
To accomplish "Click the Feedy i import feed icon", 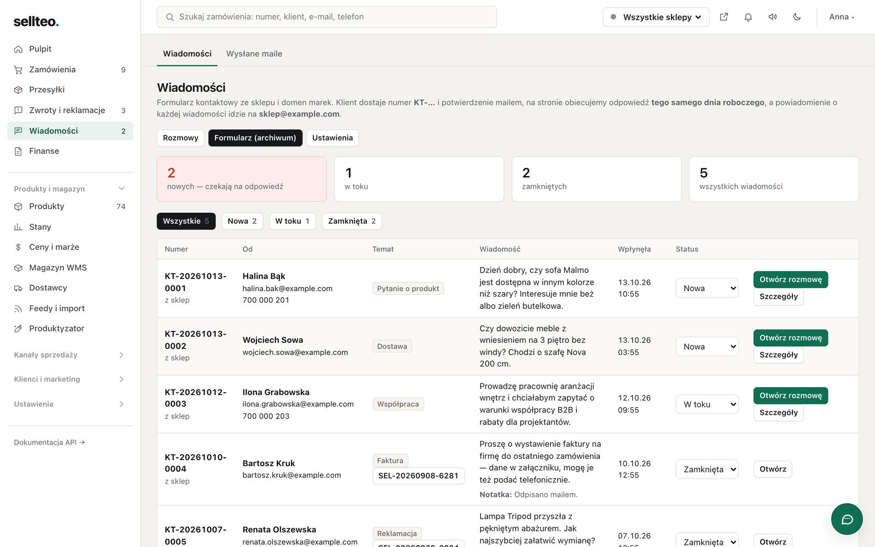I will click(x=18, y=309).
